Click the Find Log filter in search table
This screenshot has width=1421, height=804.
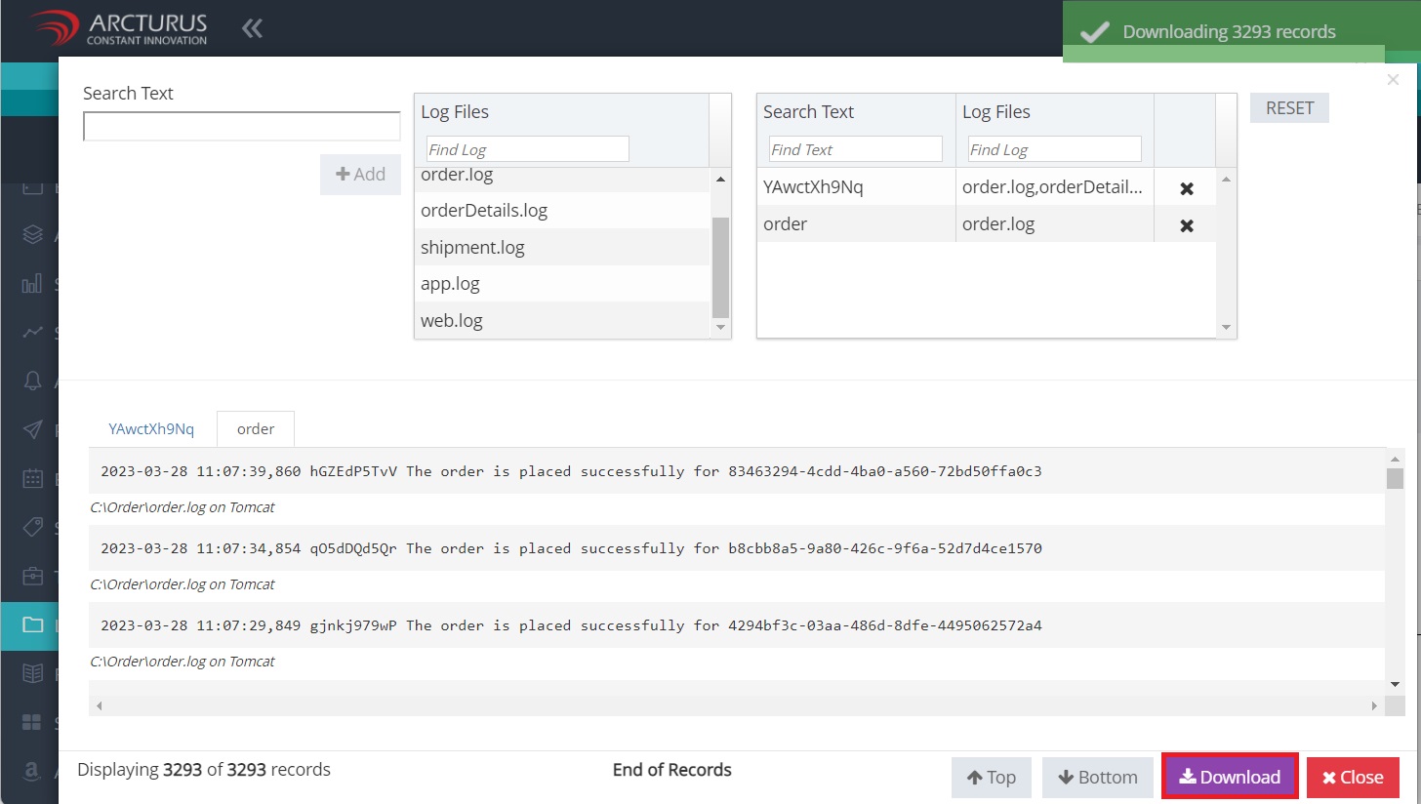pos(1054,149)
